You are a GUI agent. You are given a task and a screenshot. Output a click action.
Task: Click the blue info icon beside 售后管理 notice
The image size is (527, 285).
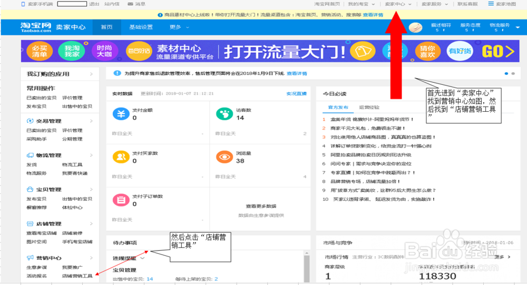117,73
